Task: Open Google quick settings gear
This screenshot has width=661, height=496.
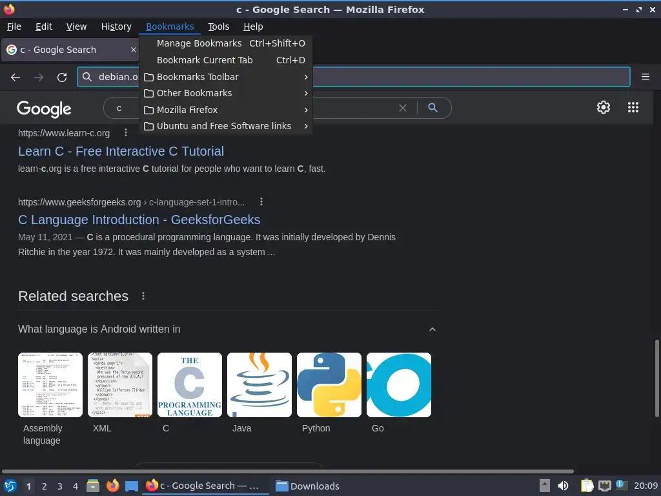Action: (604, 107)
